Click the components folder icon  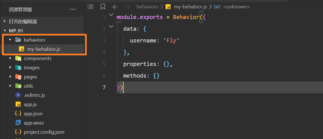(x=18, y=58)
